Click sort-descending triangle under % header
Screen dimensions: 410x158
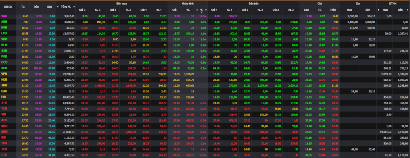coord(201,12)
